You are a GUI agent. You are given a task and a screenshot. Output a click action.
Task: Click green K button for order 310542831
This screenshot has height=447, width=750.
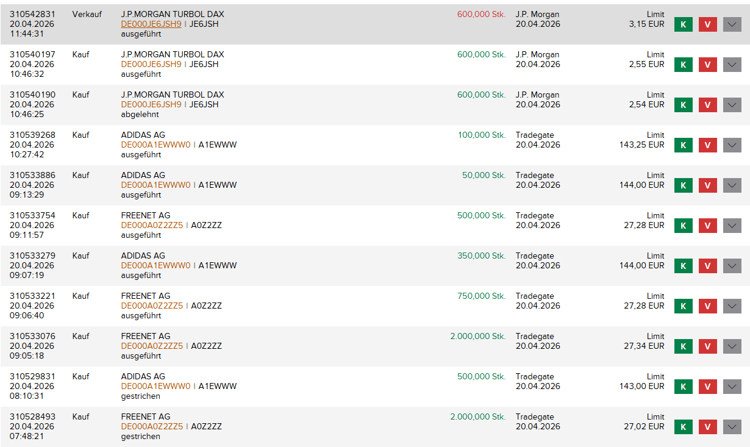683,24
